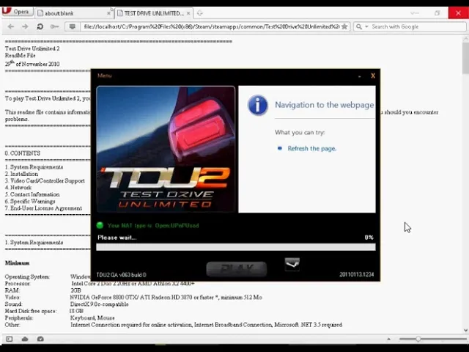Click '20110113.1234' build date text
Screen dimensions: 469x352
pos(357,274)
